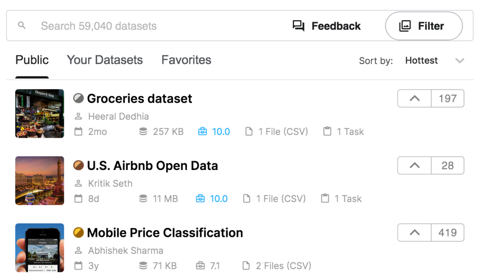The height and width of the screenshot is (279, 485).
Task: Click the Groceries dataset 1 Task icon
Action: click(327, 131)
